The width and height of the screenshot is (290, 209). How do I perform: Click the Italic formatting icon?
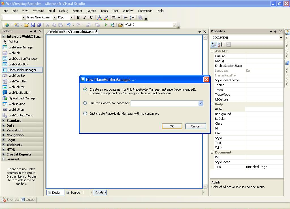tap(84, 18)
